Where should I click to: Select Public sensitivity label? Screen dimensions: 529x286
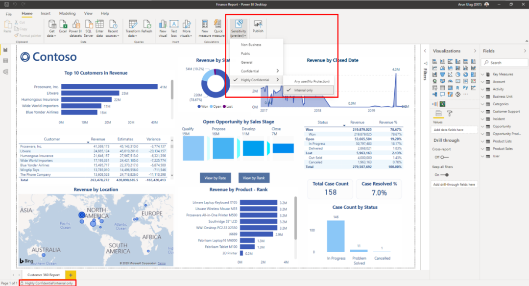tap(256, 53)
